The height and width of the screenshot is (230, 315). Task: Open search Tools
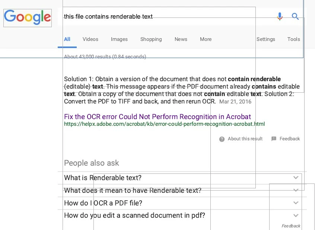pos(293,39)
